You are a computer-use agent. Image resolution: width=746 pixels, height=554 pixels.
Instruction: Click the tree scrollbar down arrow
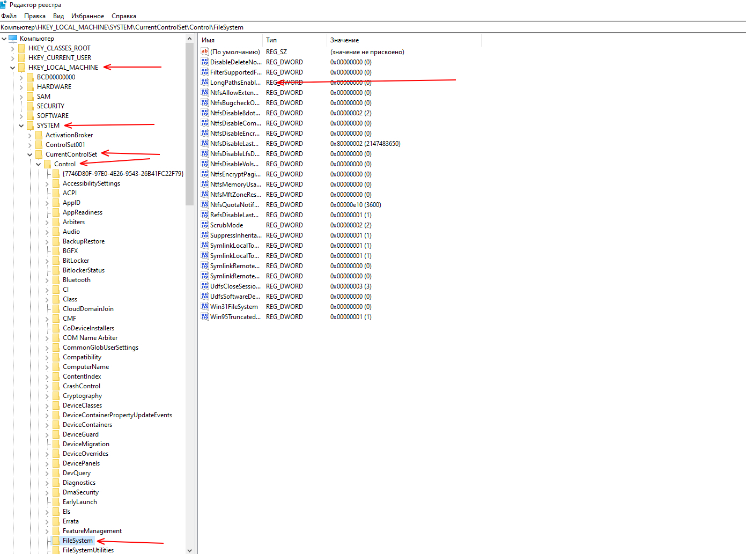189,550
